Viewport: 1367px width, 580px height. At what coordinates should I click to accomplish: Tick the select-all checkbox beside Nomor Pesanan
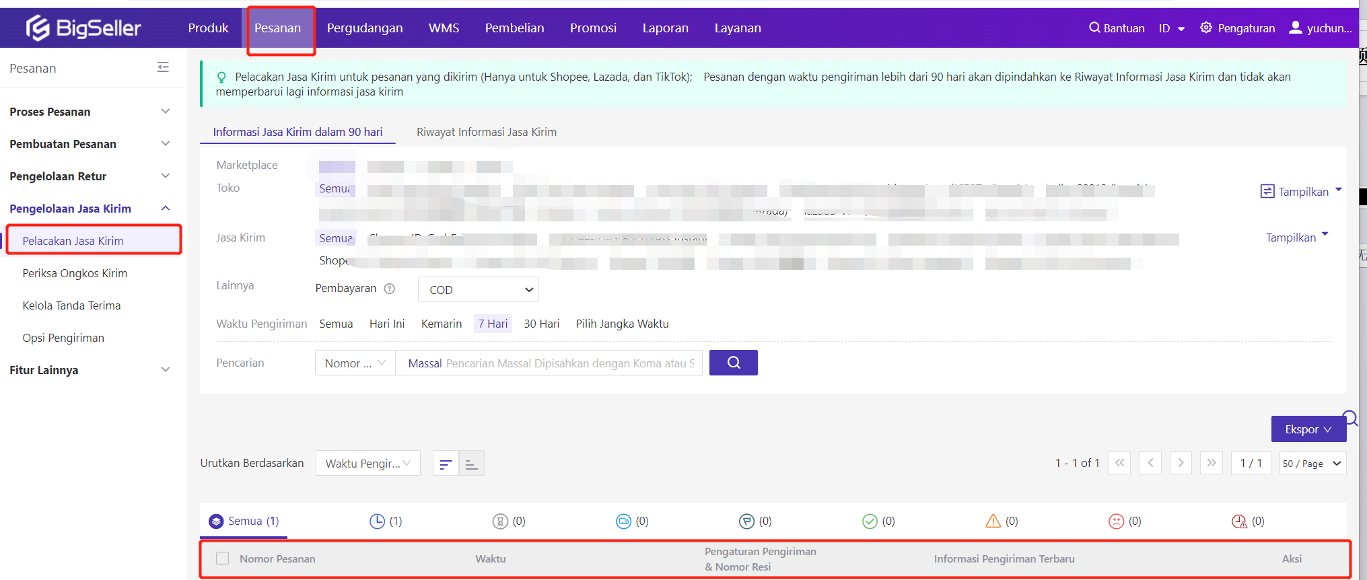click(223, 558)
